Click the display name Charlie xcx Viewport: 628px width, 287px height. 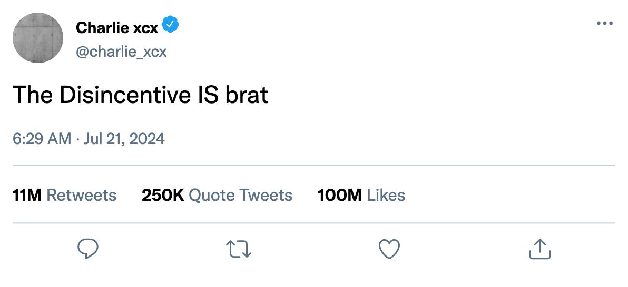117,27
